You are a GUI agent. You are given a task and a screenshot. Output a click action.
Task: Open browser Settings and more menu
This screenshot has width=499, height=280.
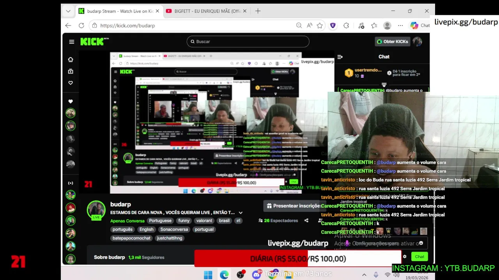tap(400, 25)
